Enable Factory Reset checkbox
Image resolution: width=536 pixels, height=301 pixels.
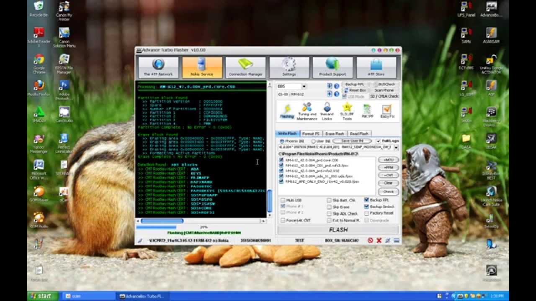[367, 213]
